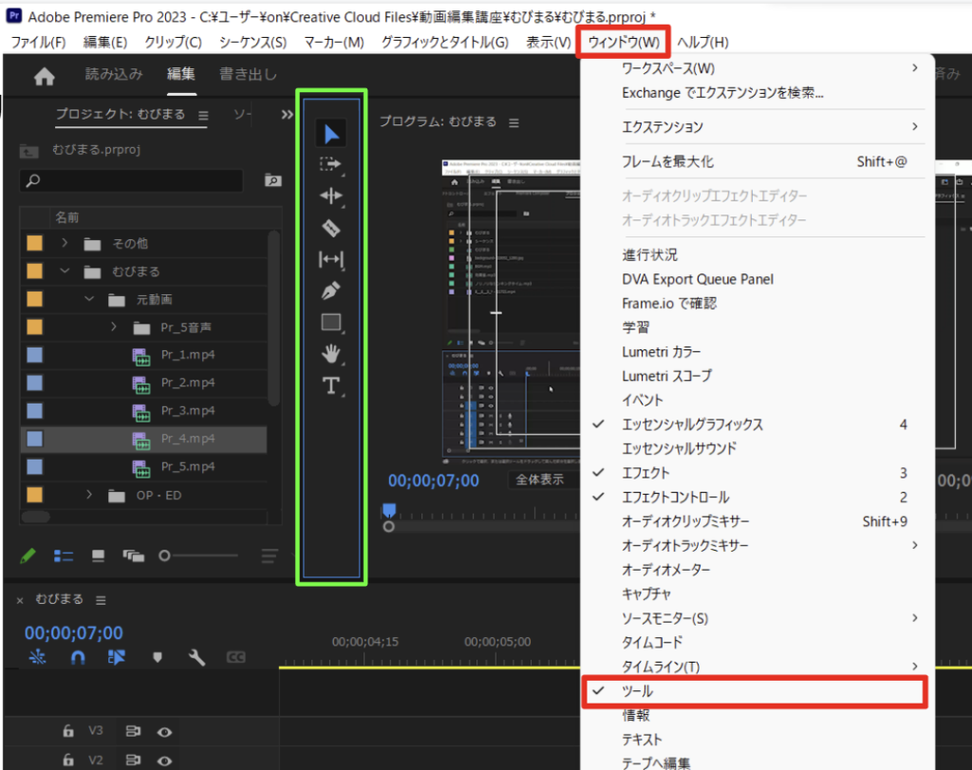Expand the OP・ED bin
The width and height of the screenshot is (972, 770).
pos(88,495)
